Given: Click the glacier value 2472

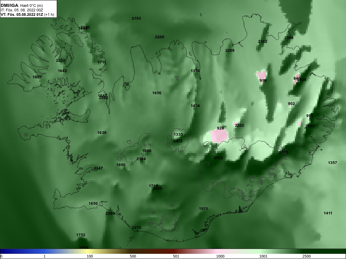Looking at the screenshot, I should tap(178, 141).
